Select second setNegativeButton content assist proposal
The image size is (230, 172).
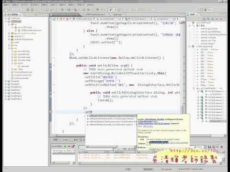pos(112,119)
